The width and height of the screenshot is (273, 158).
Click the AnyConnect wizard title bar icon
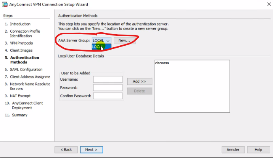5,4
